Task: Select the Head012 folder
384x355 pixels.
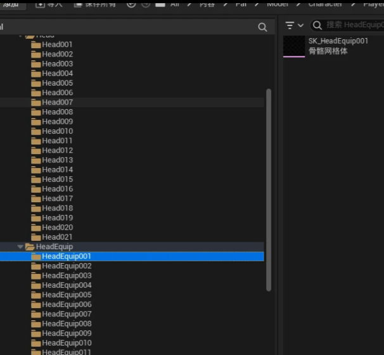Action: click(57, 150)
